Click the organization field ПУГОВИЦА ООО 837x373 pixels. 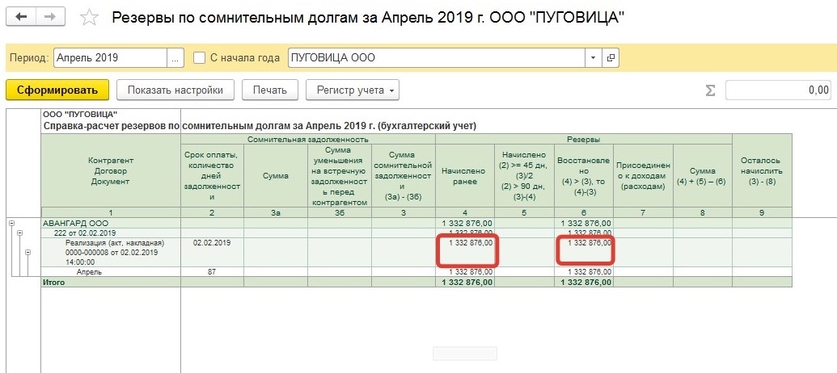tap(435, 58)
